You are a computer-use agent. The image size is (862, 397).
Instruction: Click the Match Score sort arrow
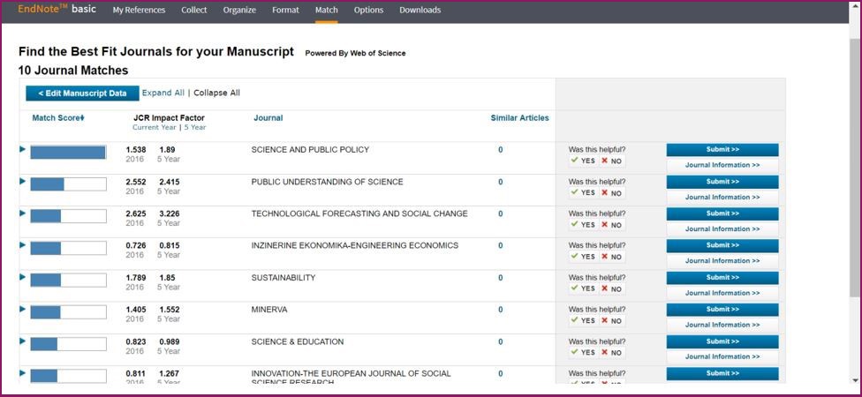coord(82,118)
